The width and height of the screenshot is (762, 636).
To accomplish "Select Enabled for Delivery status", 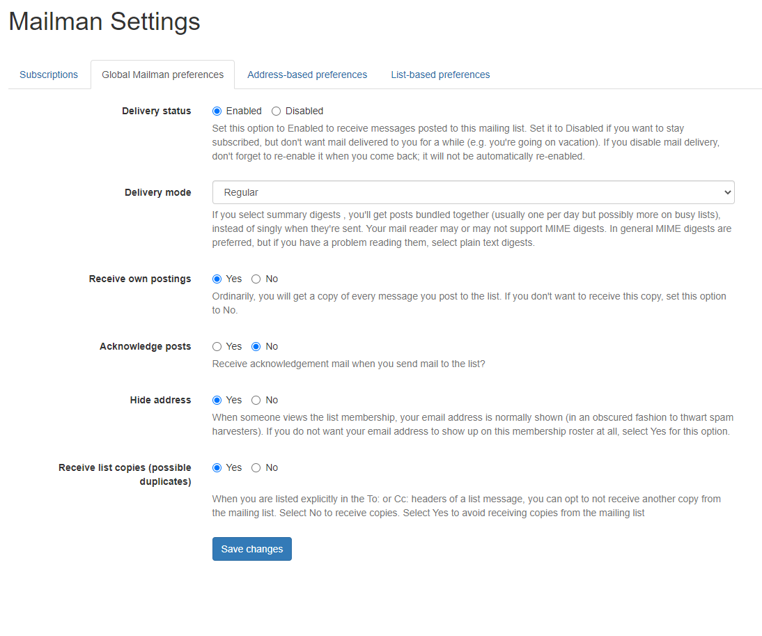I will [217, 111].
